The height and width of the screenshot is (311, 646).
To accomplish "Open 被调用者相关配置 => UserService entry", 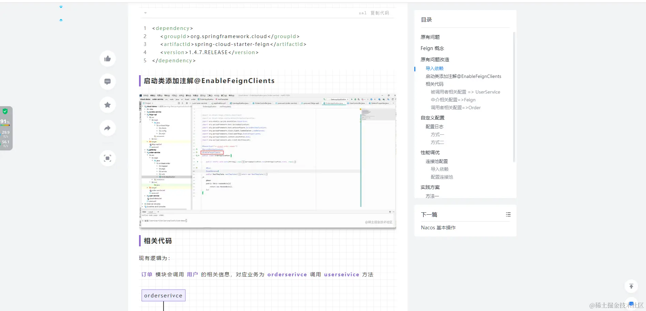I will (x=465, y=92).
